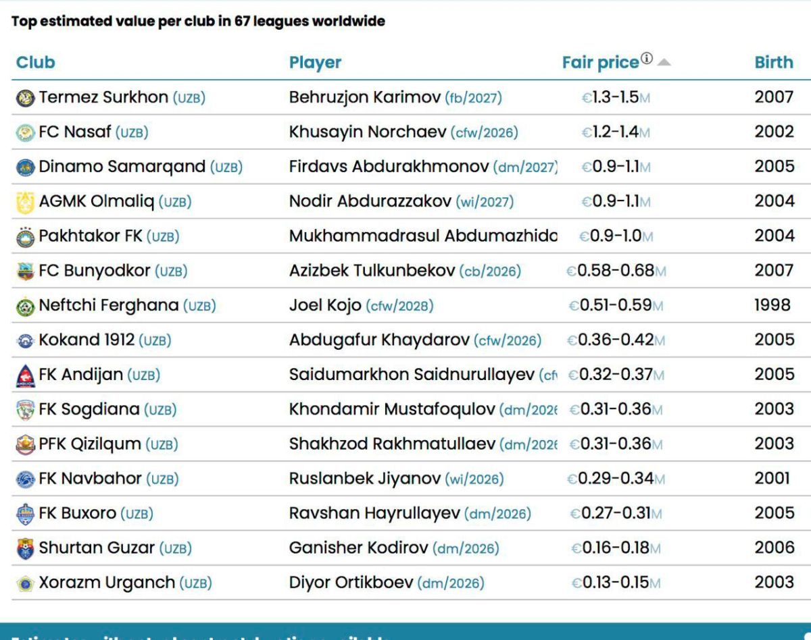Click the Dinamo Samarqand club badge
Image resolution: width=811 pixels, height=640 pixels.
25,167
